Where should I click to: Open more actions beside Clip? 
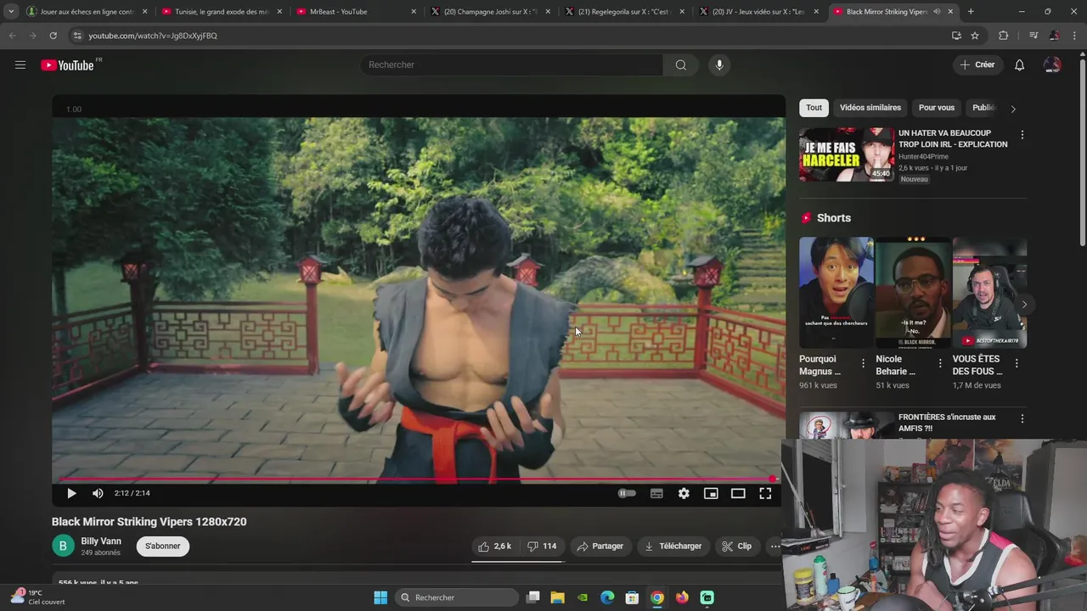tap(774, 547)
